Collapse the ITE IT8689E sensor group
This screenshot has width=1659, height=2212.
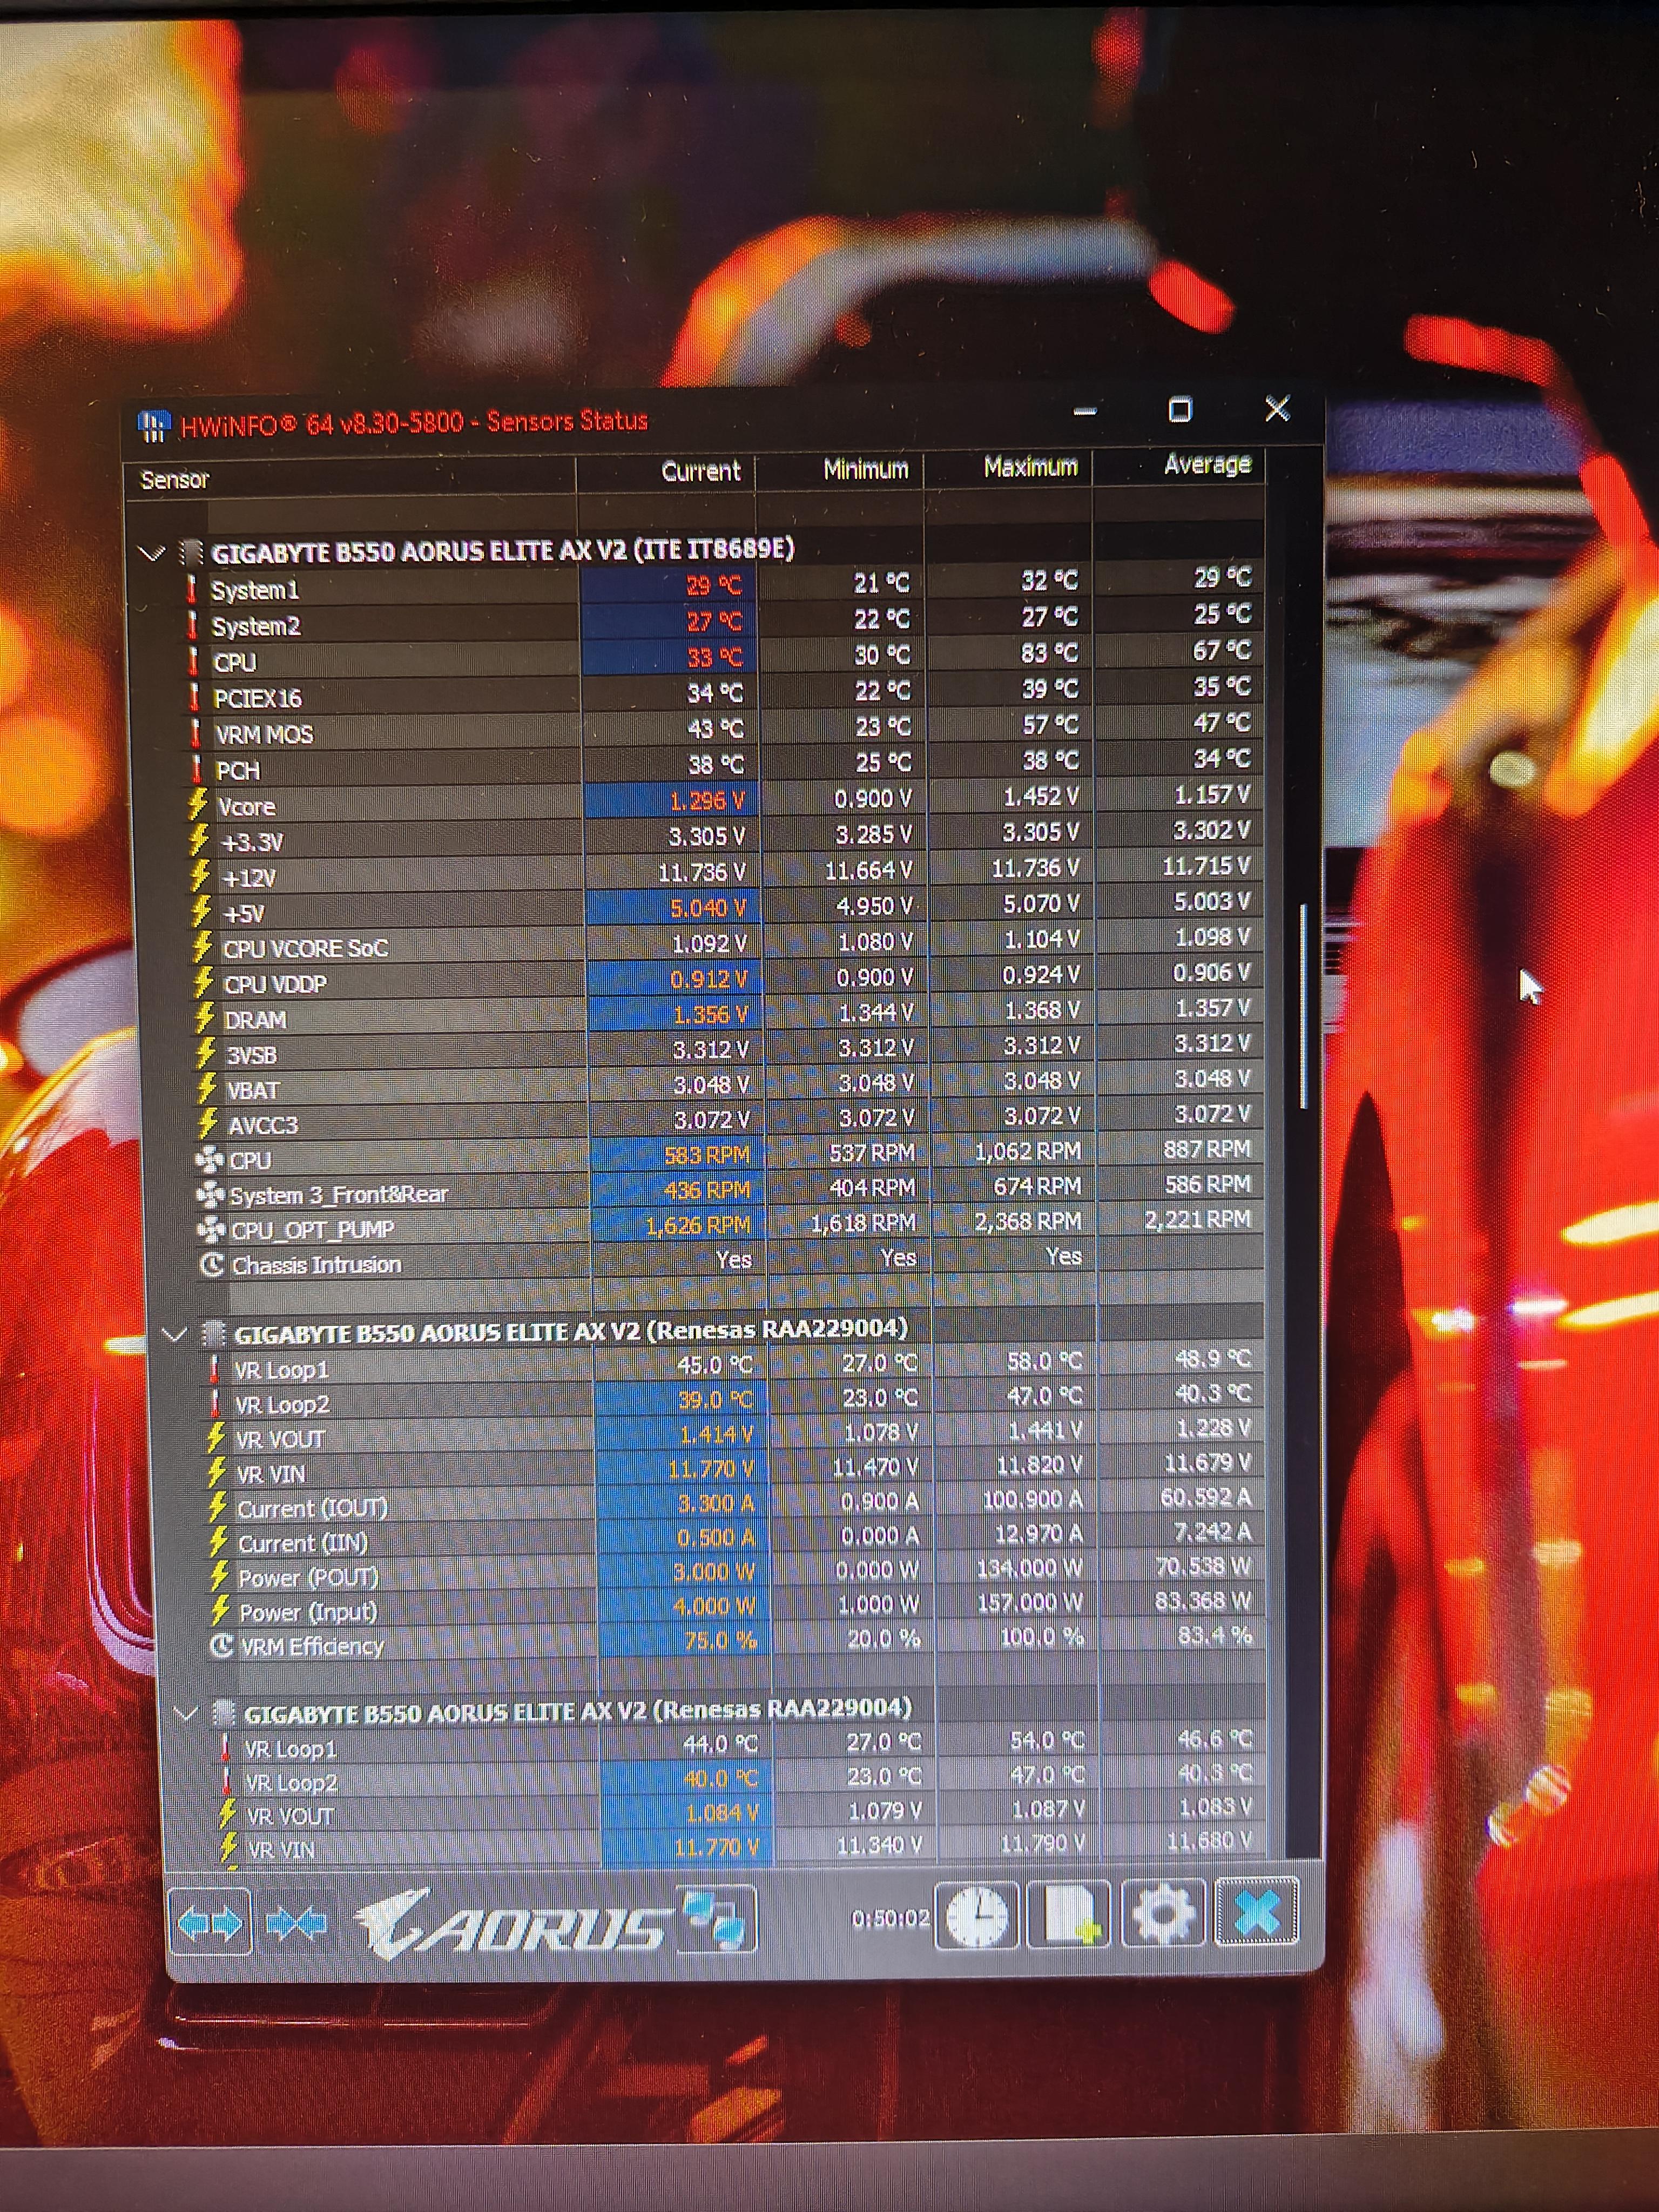tap(152, 553)
